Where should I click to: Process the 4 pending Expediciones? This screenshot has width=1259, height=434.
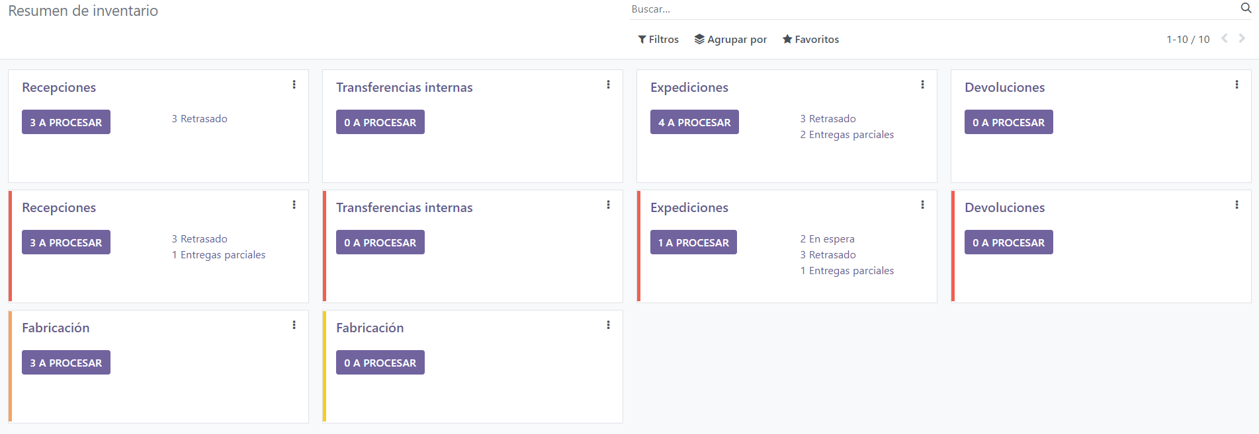click(694, 122)
